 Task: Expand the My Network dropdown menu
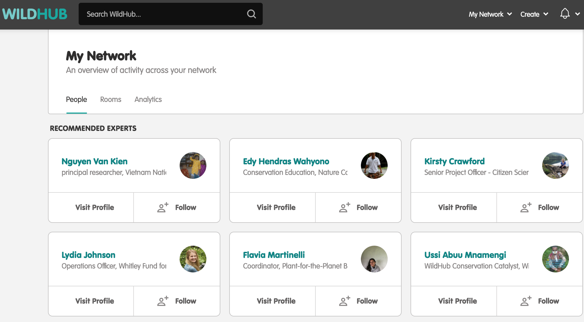tap(490, 14)
